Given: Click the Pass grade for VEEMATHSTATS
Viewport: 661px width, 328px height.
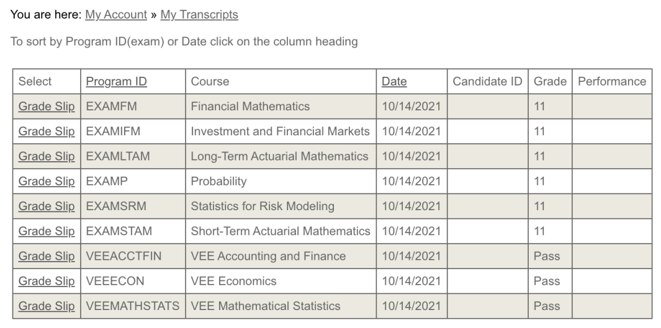Looking at the screenshot, I should (x=547, y=306).
